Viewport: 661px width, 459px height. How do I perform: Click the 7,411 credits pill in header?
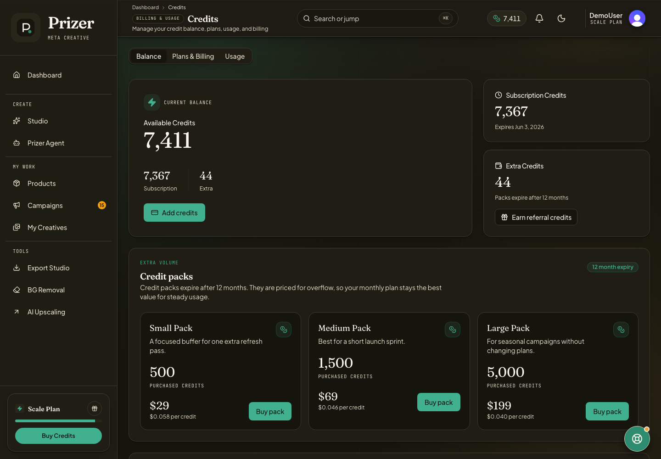click(507, 18)
